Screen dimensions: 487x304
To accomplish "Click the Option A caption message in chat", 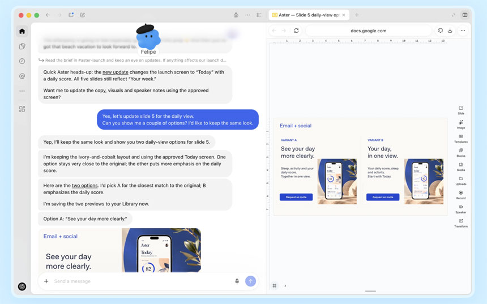I will [85, 219].
